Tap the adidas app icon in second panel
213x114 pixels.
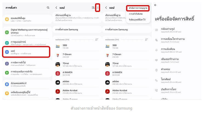pos(58,82)
